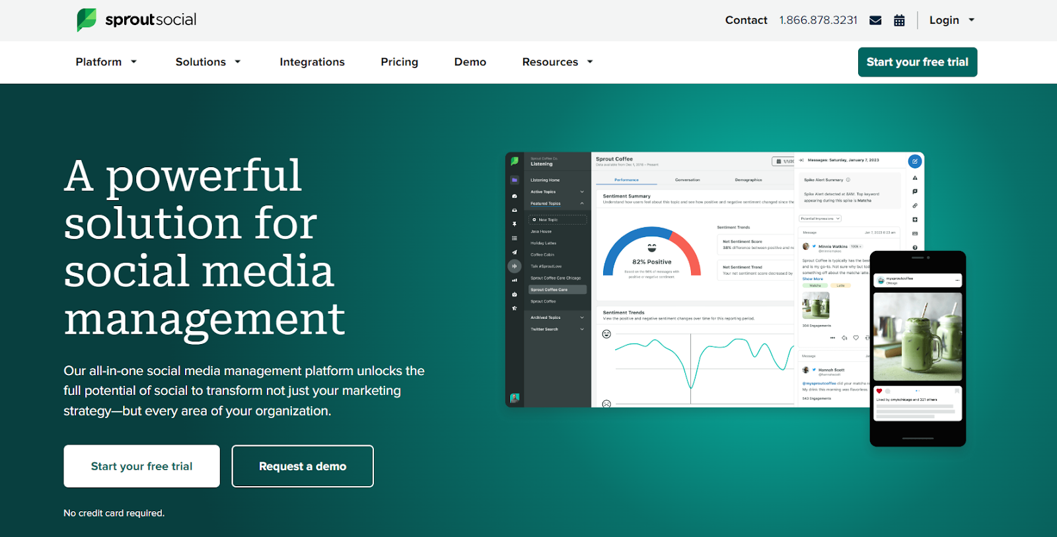Open the matcha latte thumbnail in message
1057x537 pixels.
tap(815, 306)
